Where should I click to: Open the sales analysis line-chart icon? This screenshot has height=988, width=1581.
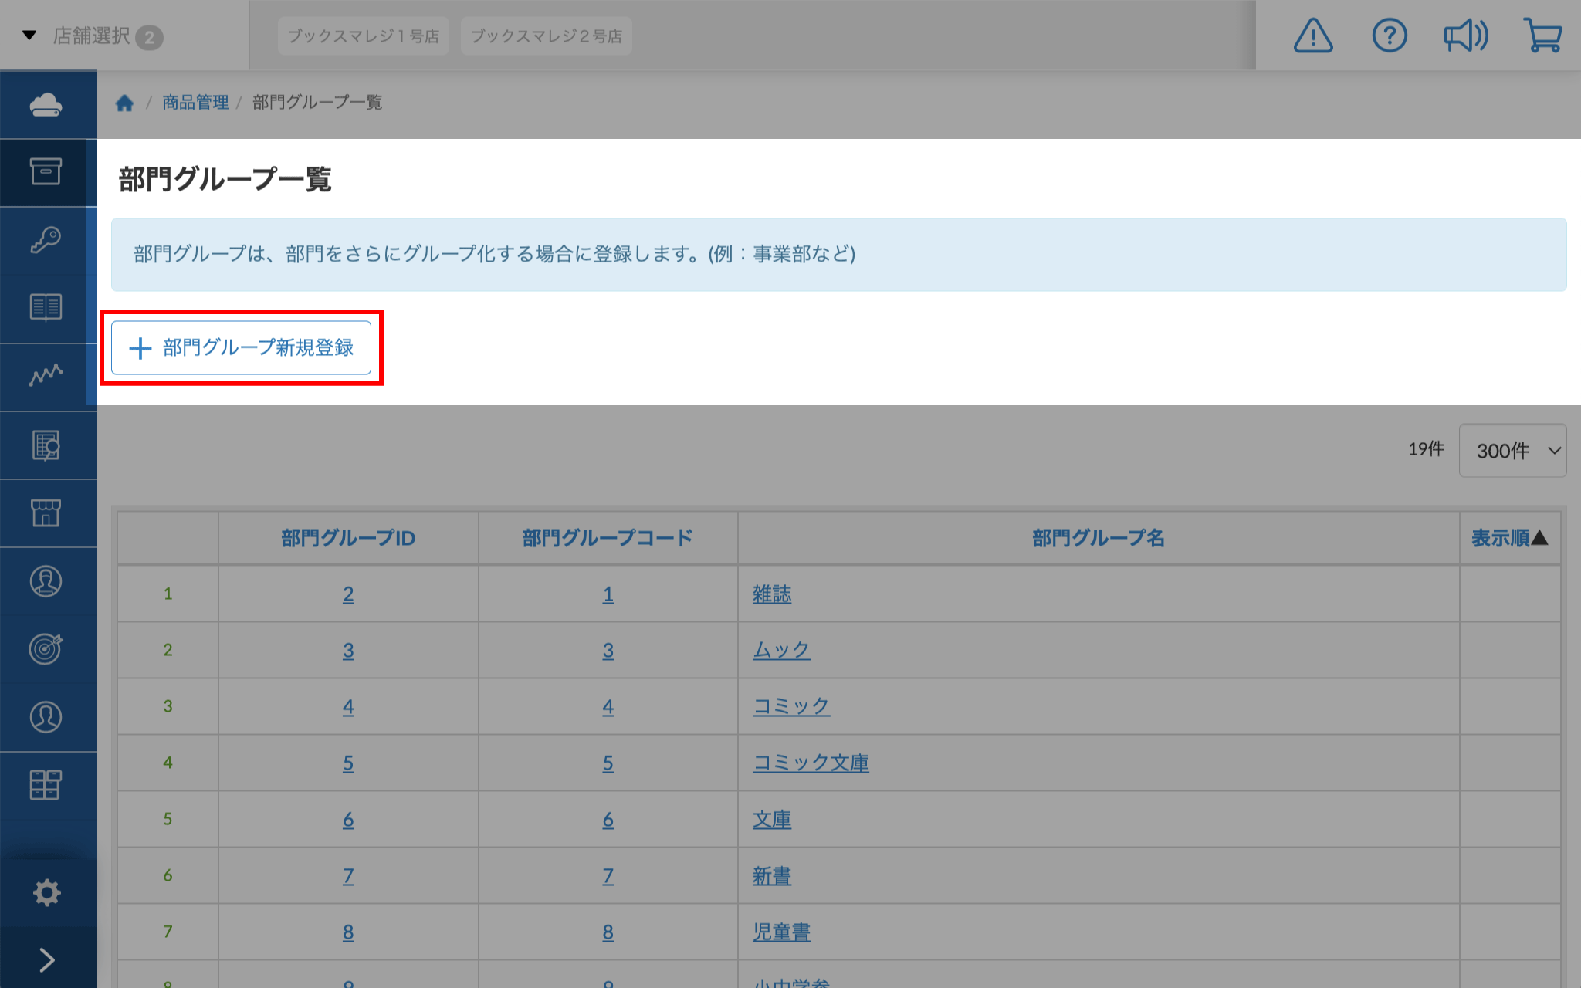pyautogui.click(x=46, y=375)
